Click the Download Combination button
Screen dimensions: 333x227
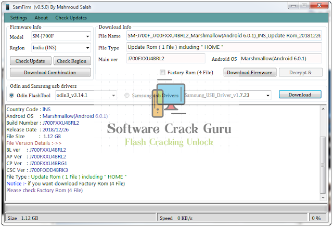[50, 73]
